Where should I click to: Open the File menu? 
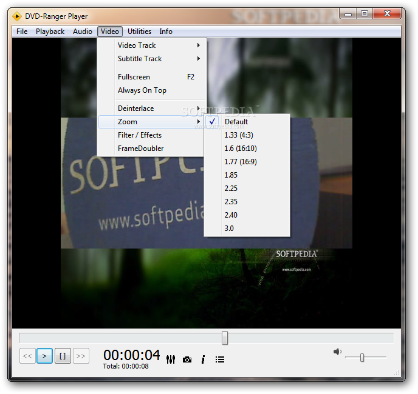pos(22,32)
